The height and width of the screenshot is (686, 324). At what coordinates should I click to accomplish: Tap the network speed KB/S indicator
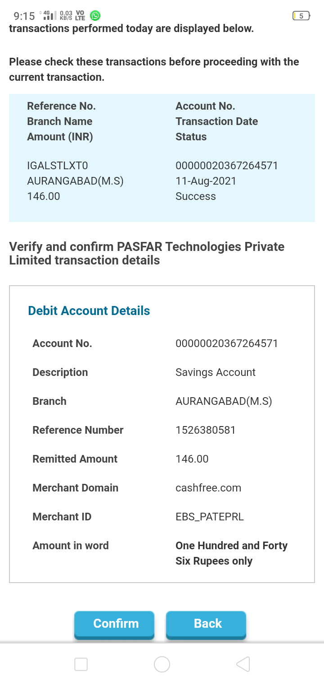point(66,16)
